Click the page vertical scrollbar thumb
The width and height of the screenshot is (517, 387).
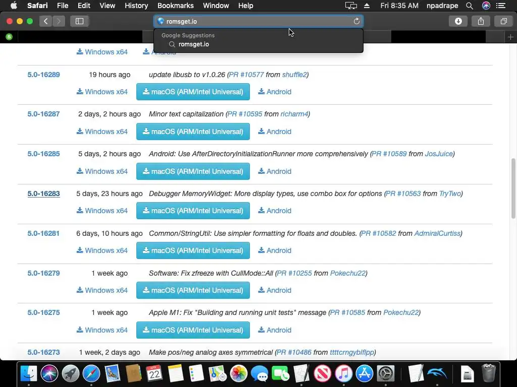[513, 188]
